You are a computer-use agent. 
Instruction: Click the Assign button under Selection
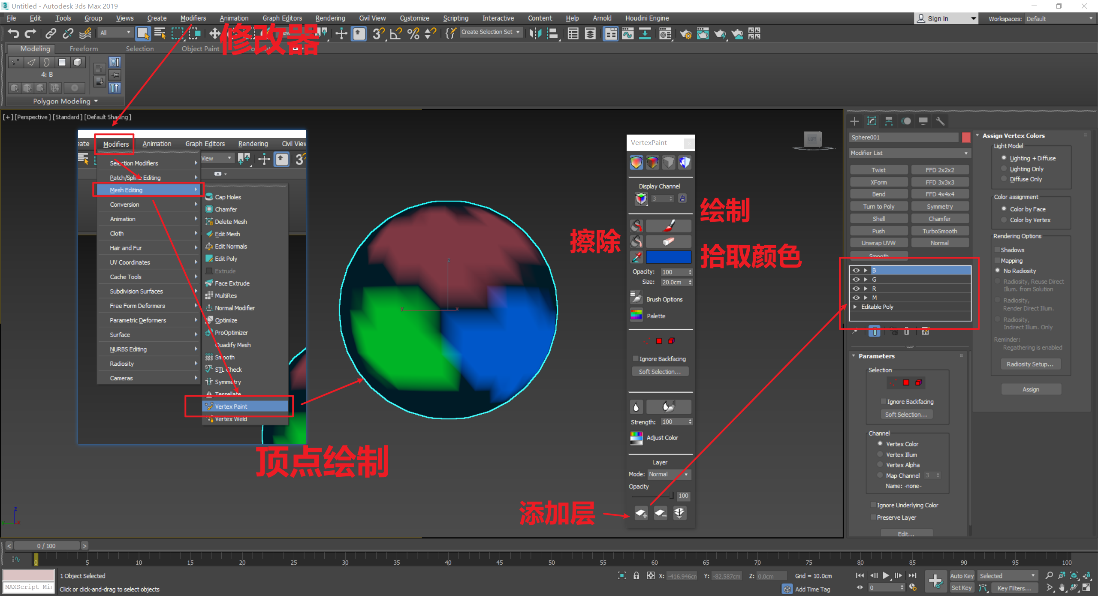coord(1031,389)
